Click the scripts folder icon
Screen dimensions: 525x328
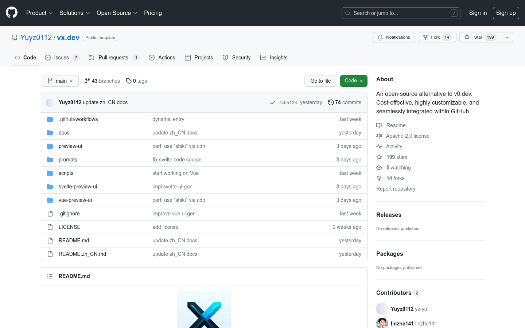click(50, 173)
